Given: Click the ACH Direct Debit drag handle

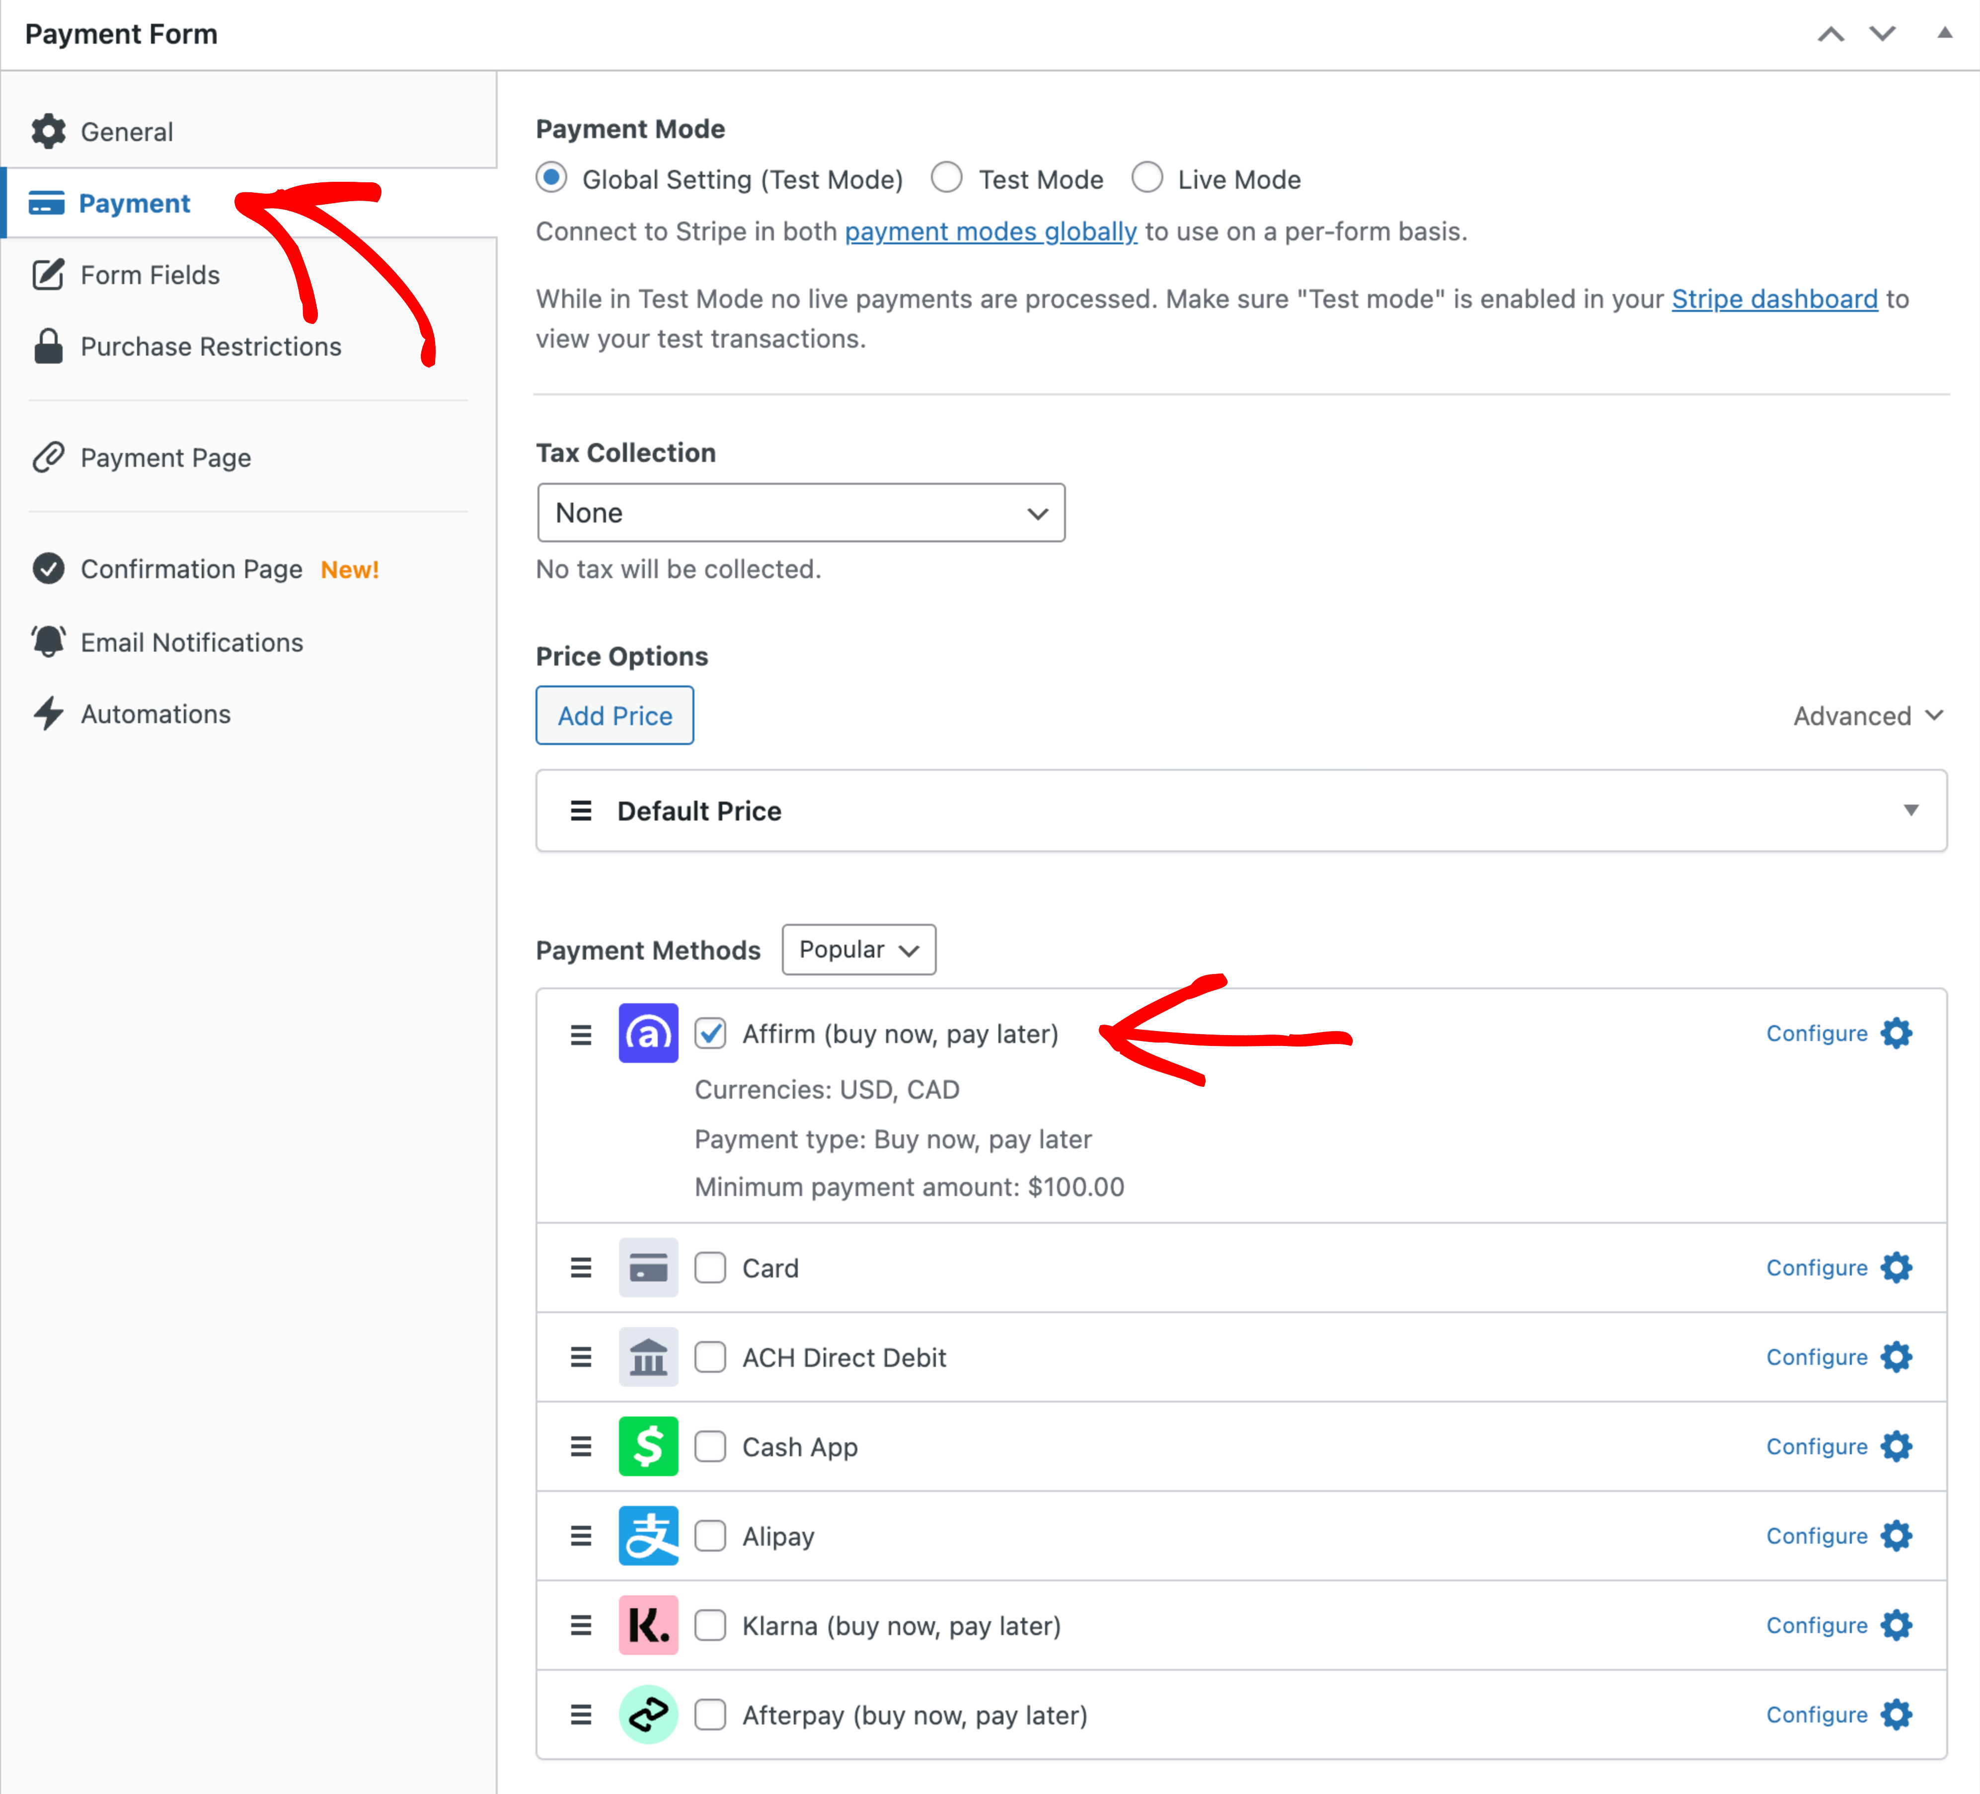Looking at the screenshot, I should click(581, 1357).
